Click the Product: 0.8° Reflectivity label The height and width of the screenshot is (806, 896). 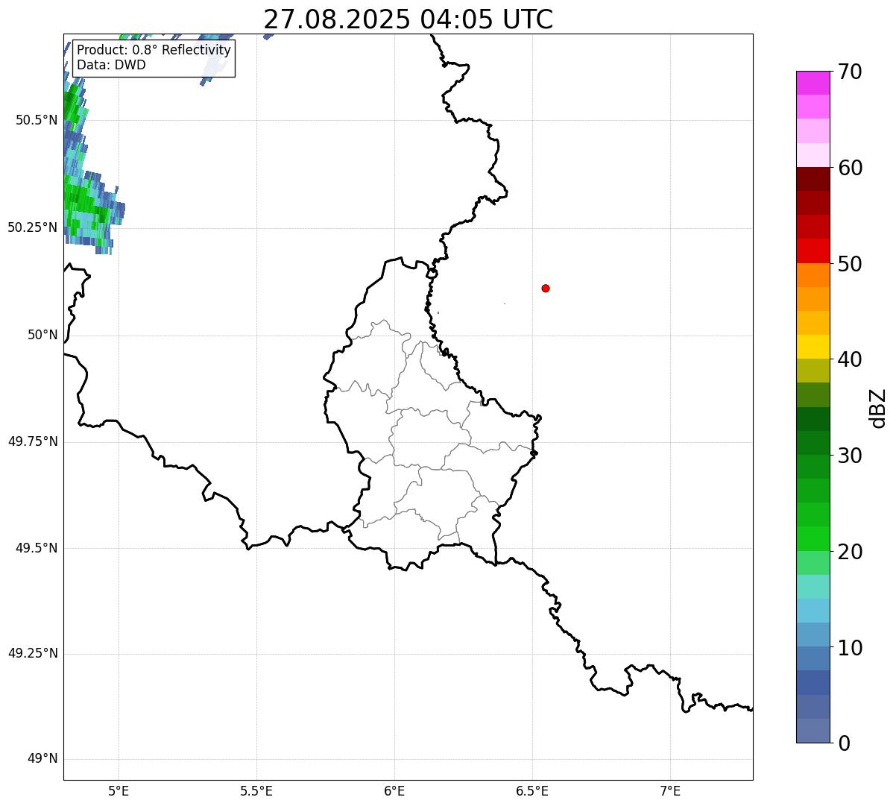tap(154, 50)
